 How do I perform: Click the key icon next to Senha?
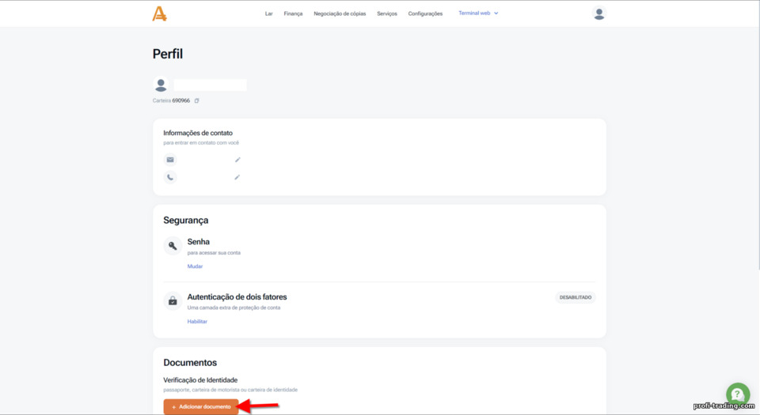pos(173,246)
